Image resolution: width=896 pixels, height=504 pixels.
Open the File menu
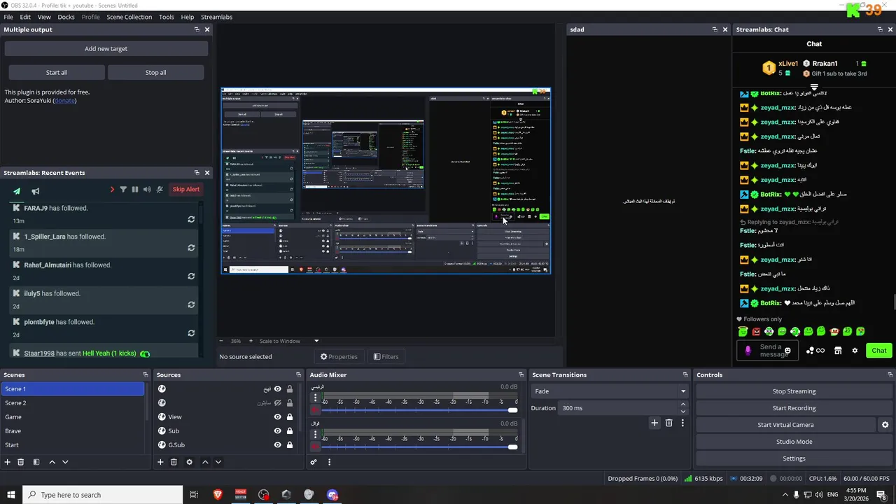(8, 17)
